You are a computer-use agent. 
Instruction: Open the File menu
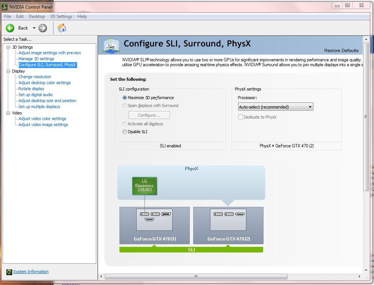tap(7, 16)
